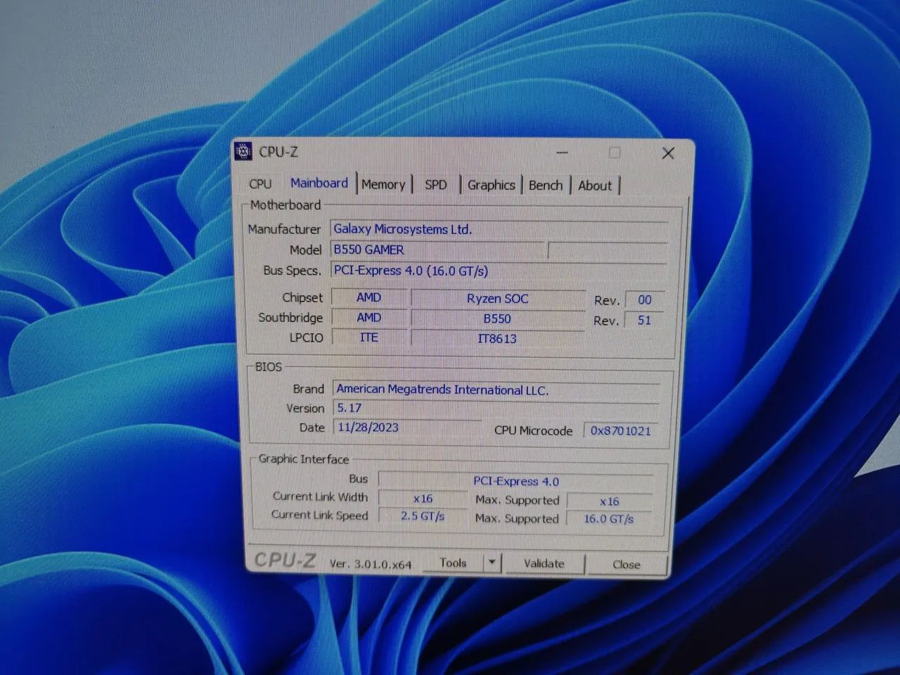Click Bus Specs value PCI-Express 4.0 (16.0 GT/s)
The height and width of the screenshot is (675, 900).
coord(499,271)
